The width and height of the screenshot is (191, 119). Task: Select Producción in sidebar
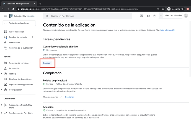(14, 68)
